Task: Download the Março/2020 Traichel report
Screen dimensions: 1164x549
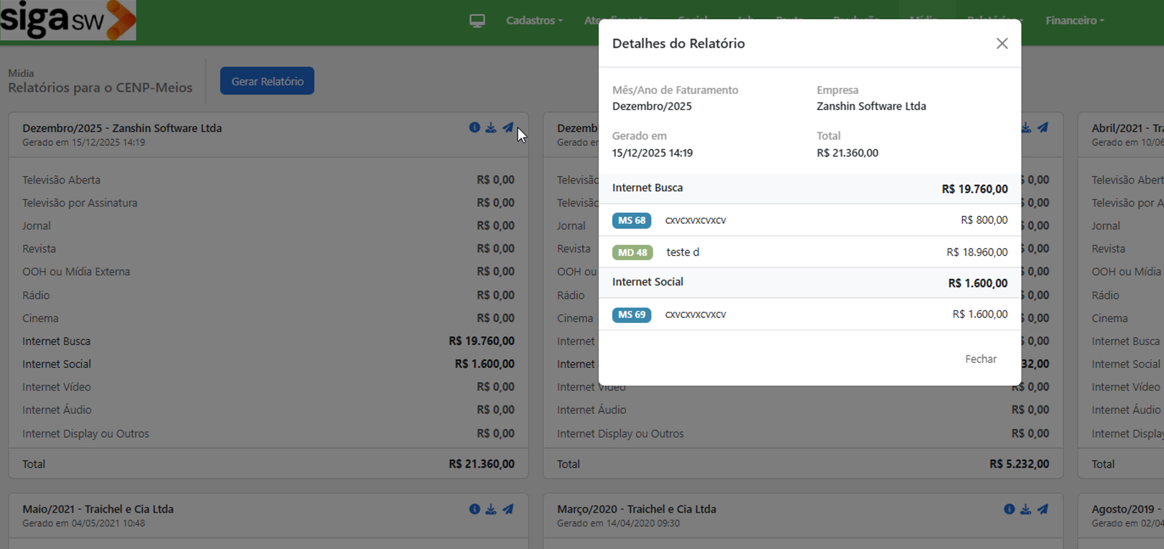Action: [1026, 509]
